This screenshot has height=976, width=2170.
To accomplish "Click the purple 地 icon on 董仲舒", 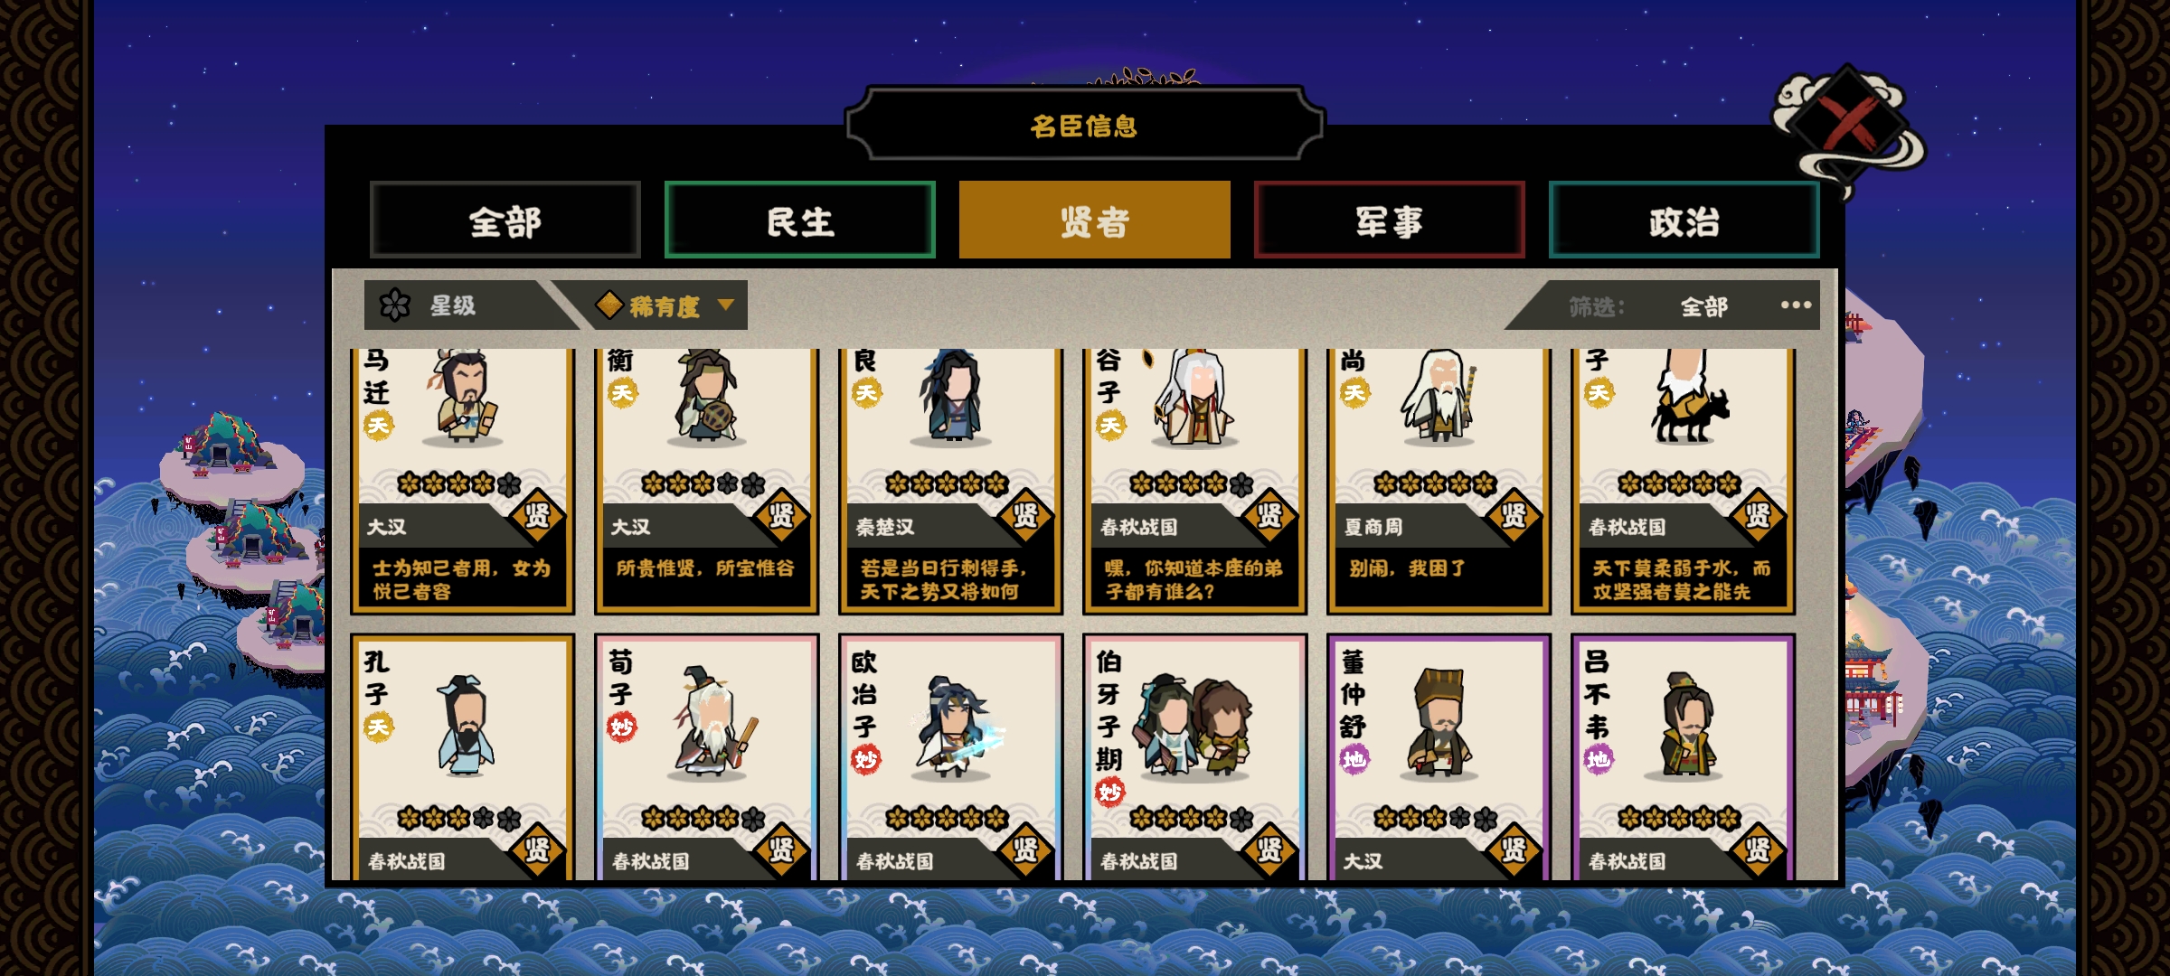I will pyautogui.click(x=1354, y=759).
